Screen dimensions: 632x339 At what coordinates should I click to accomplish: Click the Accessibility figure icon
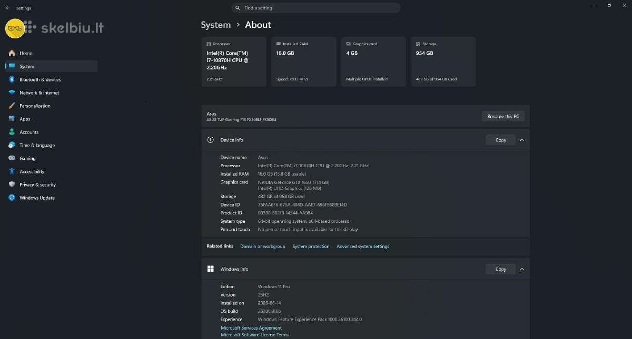12,171
